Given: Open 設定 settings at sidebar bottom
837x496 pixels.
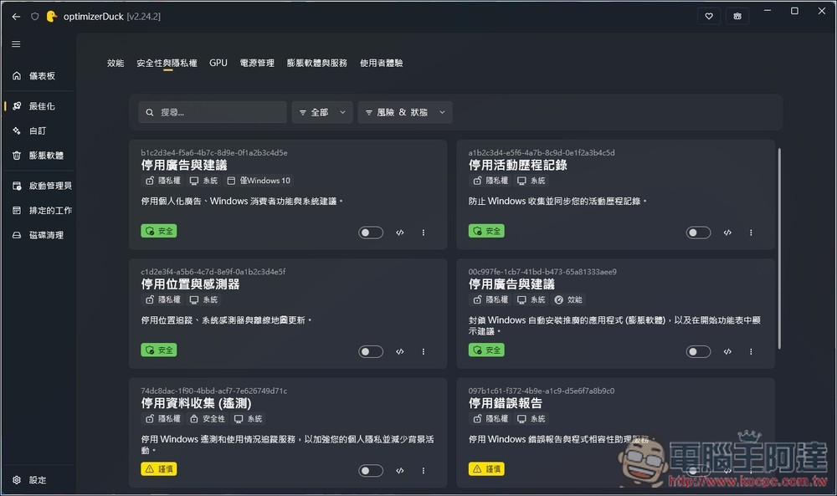Looking at the screenshot, I should click(39, 480).
